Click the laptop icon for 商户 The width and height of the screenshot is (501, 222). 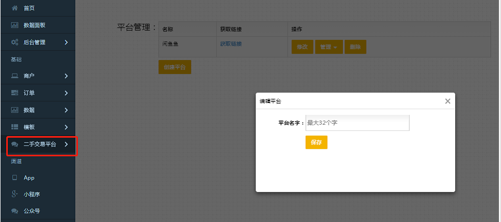point(15,76)
